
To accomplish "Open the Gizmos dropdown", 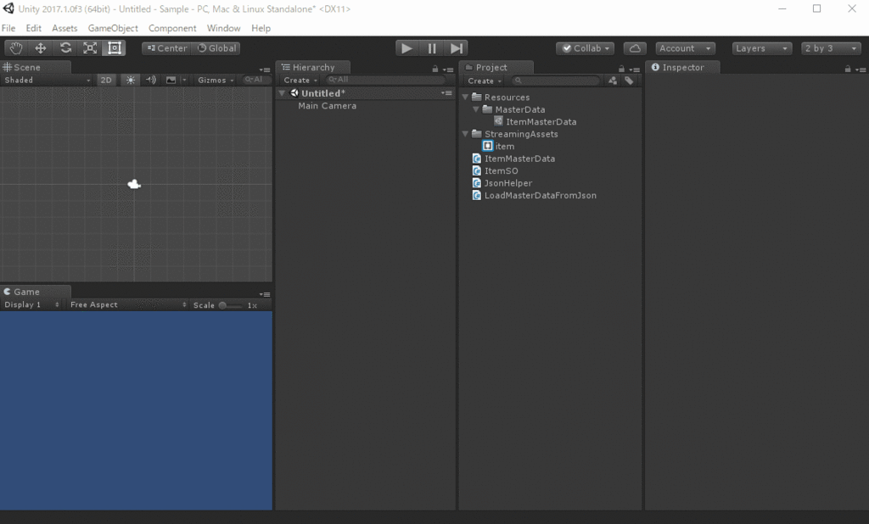I will point(216,81).
